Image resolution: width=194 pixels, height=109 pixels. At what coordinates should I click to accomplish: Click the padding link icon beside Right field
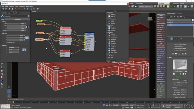(27, 27)
